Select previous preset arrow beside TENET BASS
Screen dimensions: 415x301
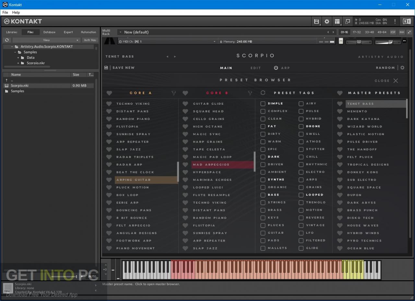pyautogui.click(x=167, y=57)
